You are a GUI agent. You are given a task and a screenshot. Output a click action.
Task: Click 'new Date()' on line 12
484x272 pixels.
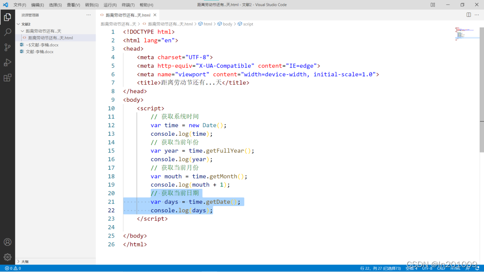pos(206,125)
